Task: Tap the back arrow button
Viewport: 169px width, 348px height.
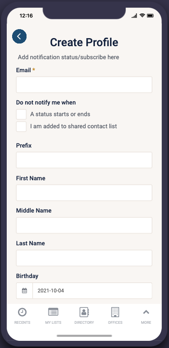Action: coord(19,36)
